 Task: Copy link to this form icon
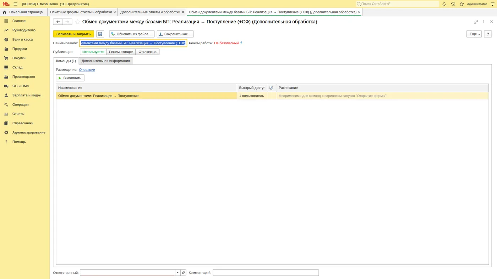(476, 22)
